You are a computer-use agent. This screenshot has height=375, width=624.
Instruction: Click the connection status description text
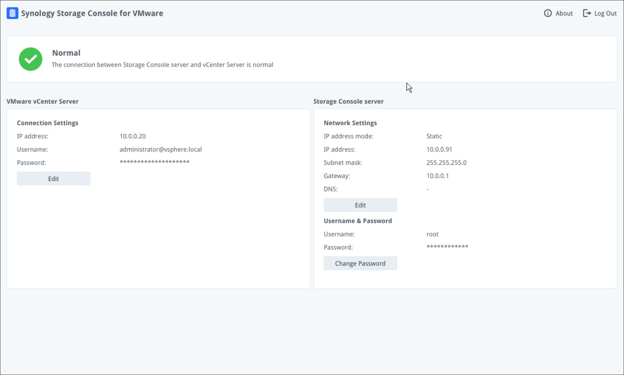pos(162,65)
